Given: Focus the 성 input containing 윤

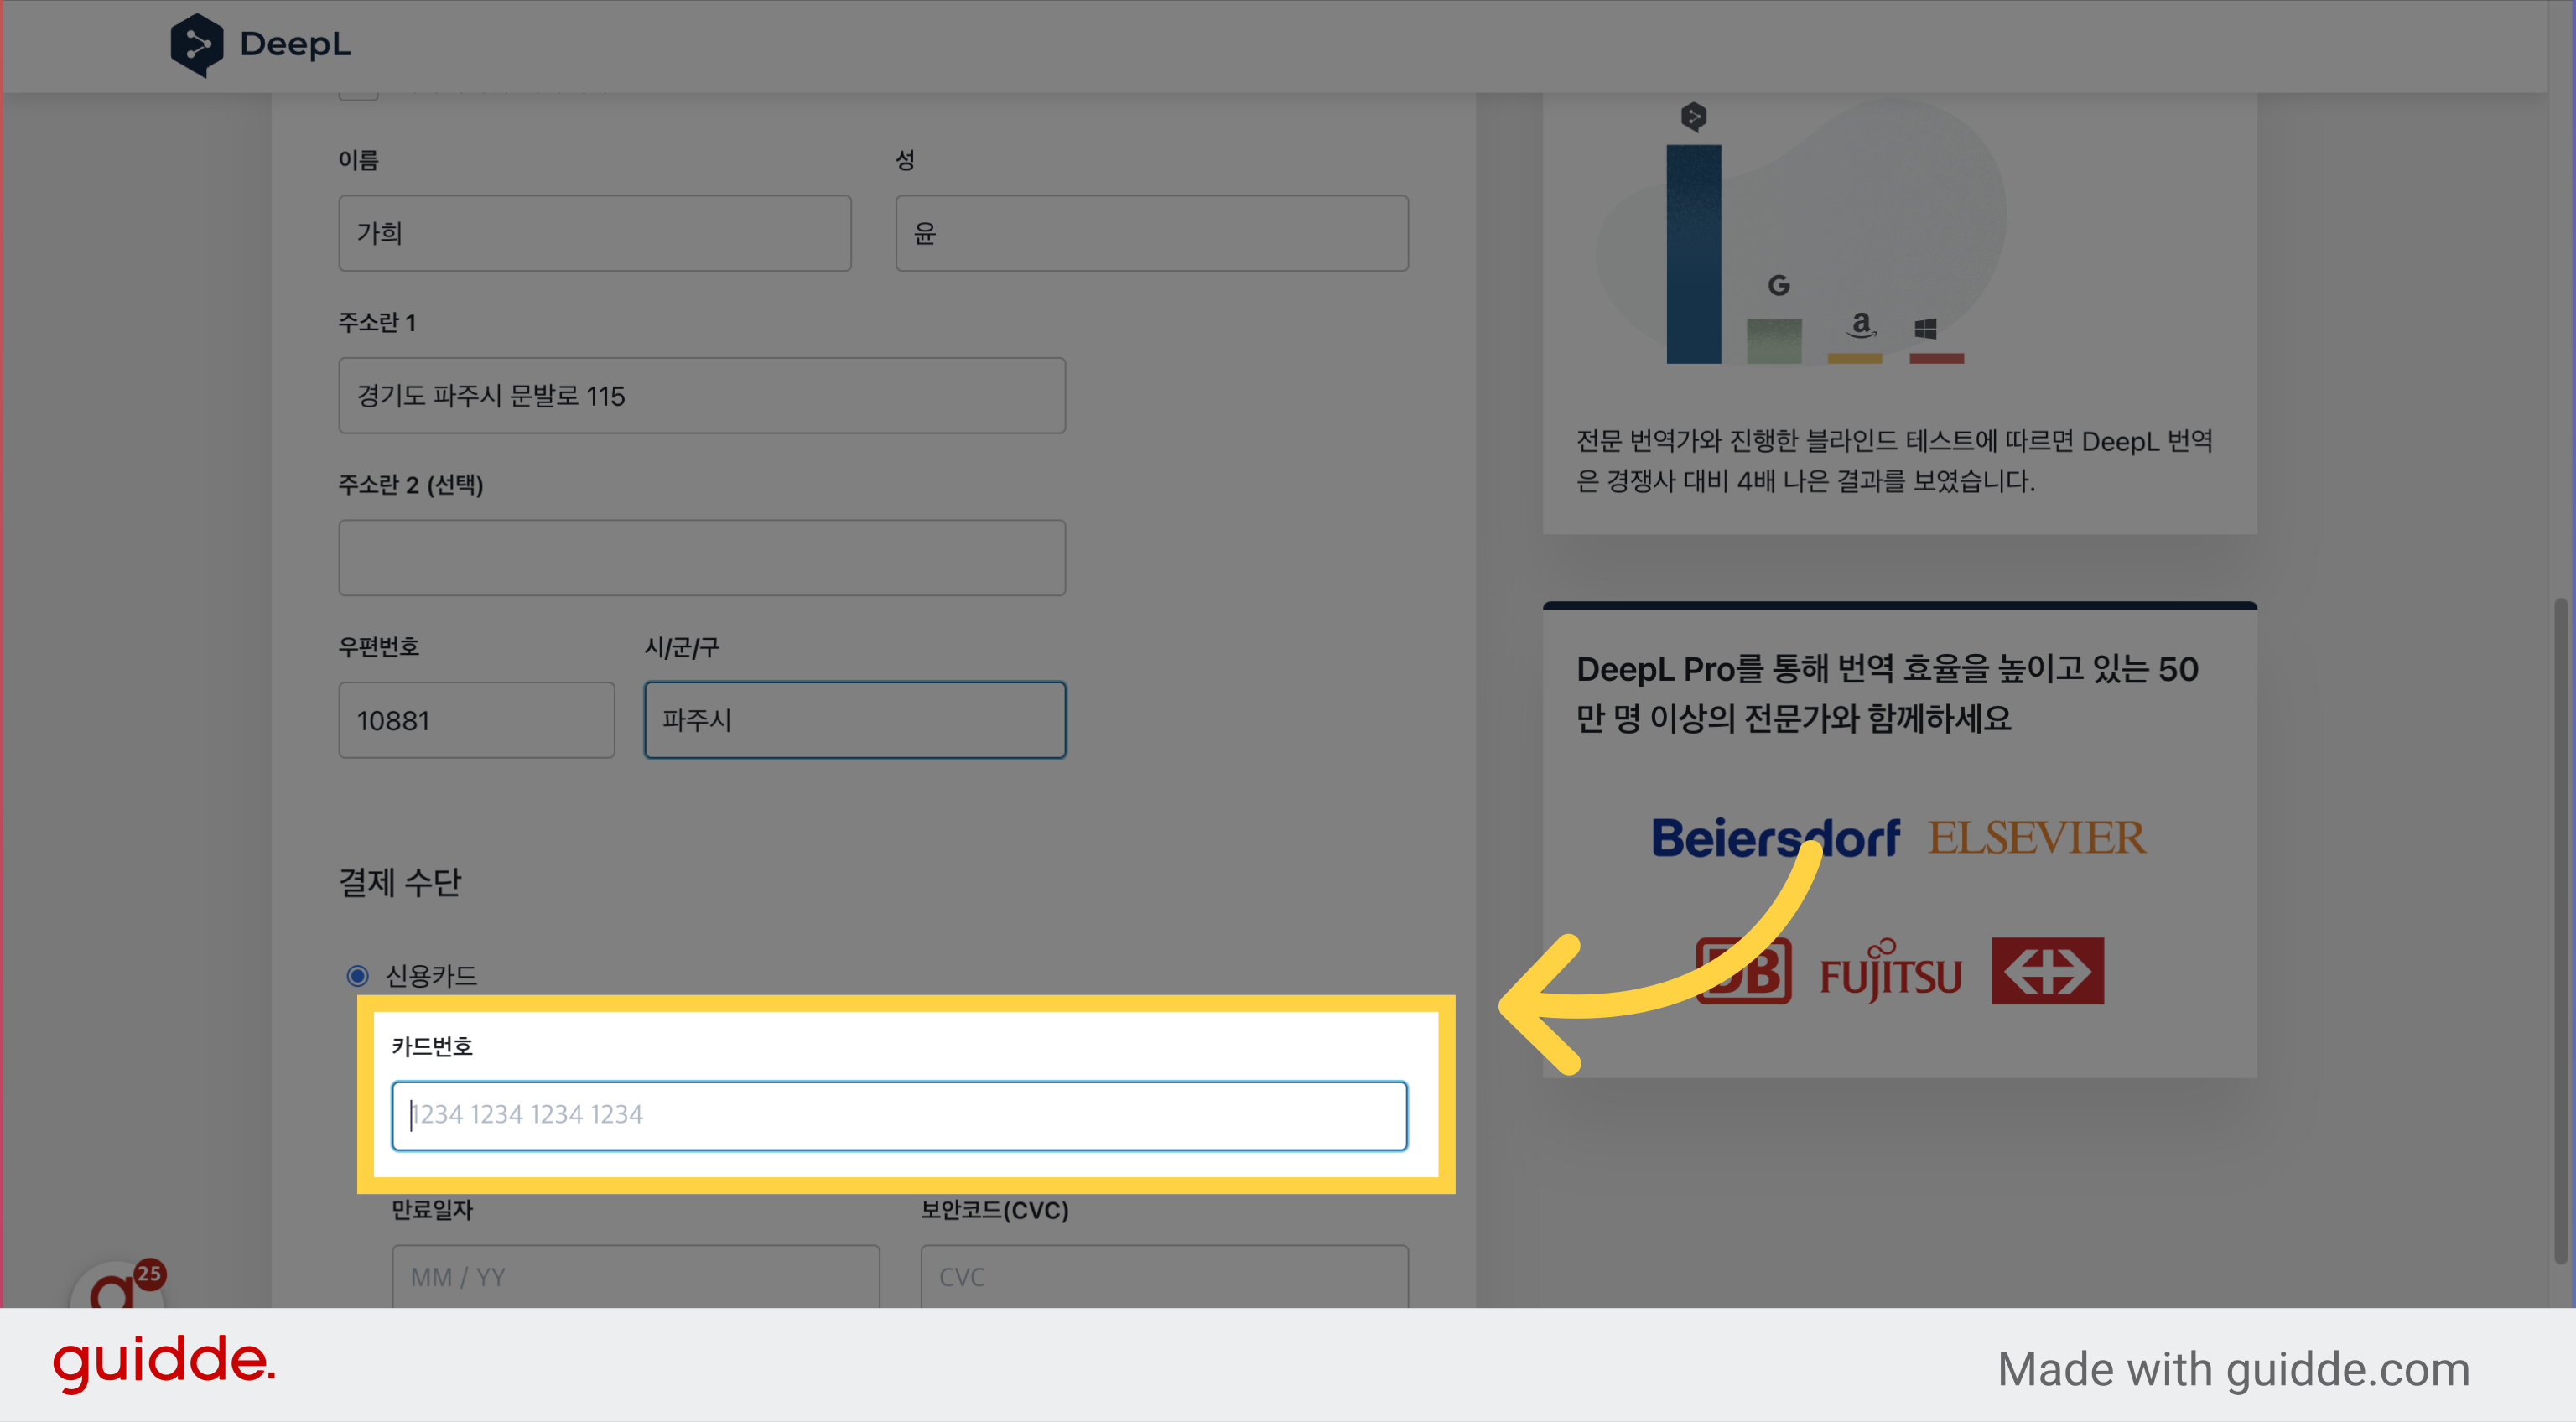Looking at the screenshot, I should [1151, 233].
